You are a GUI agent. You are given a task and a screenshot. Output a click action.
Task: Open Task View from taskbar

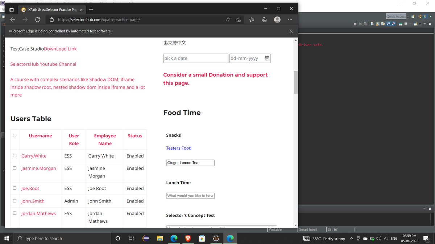point(132,239)
